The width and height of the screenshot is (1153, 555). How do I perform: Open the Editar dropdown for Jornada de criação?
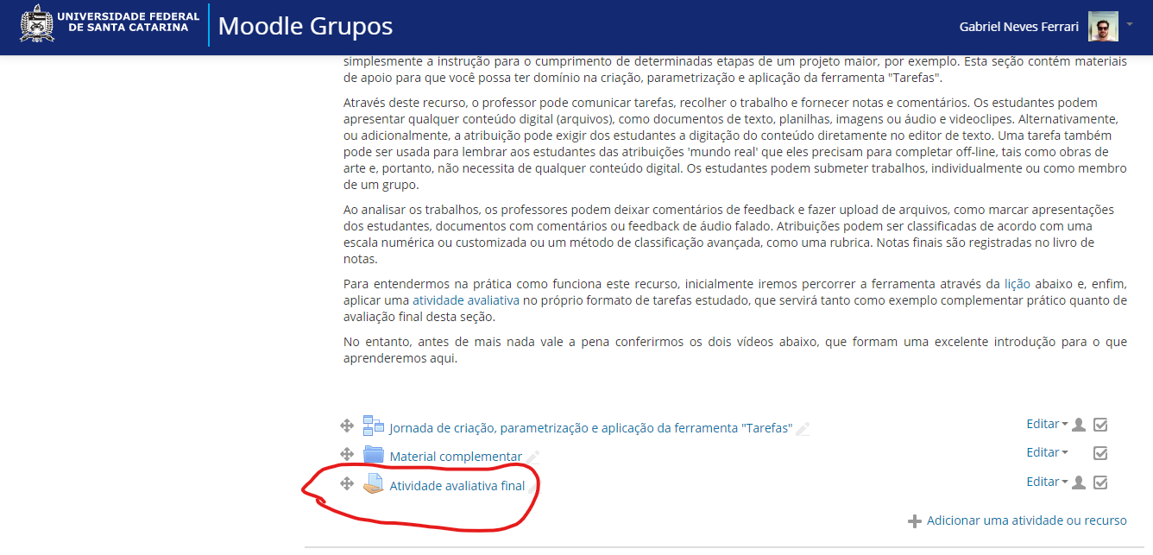[x=1047, y=424]
